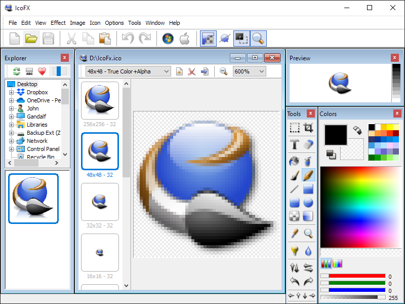Screen dimensions: 405x304
Task: Choose the Color Picker eyedropper tool
Action: (x=294, y=233)
